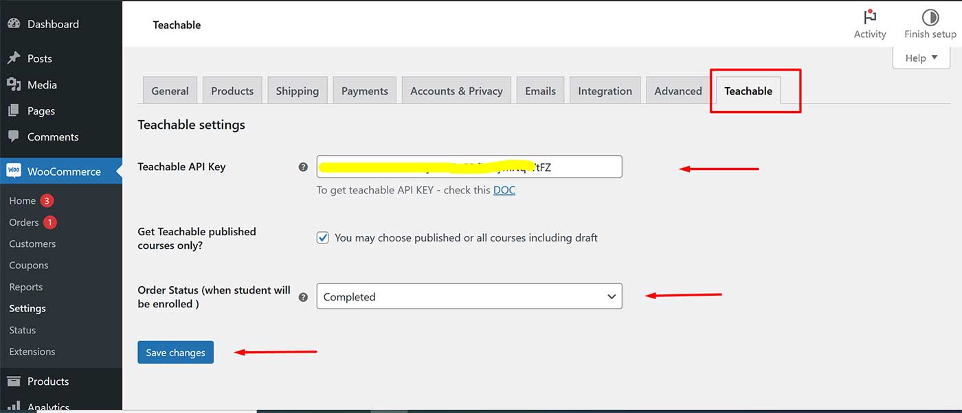Screen dimensions: 962x413
Task: Click help icon beside Teachable API Key
Action: [x=303, y=167]
